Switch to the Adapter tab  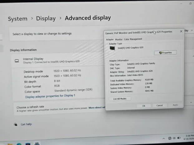tap(110, 40)
